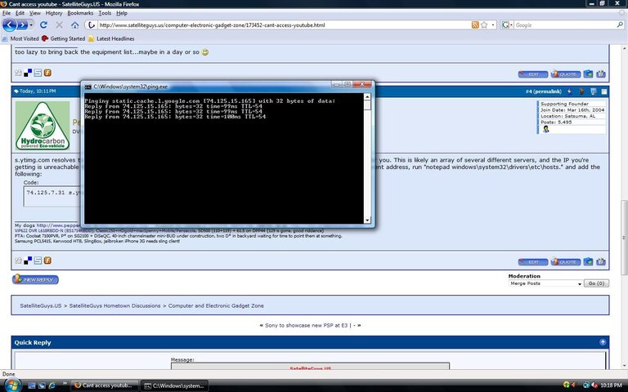The width and height of the screenshot is (628, 392).
Task: Go to the Firefox home page
Action: 75,24
